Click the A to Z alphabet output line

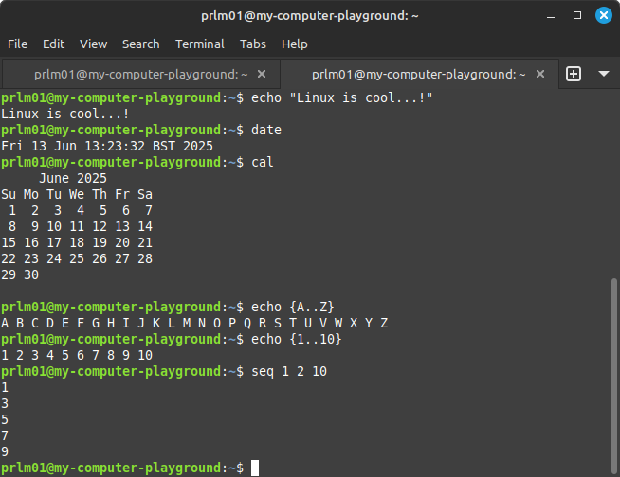pos(194,323)
